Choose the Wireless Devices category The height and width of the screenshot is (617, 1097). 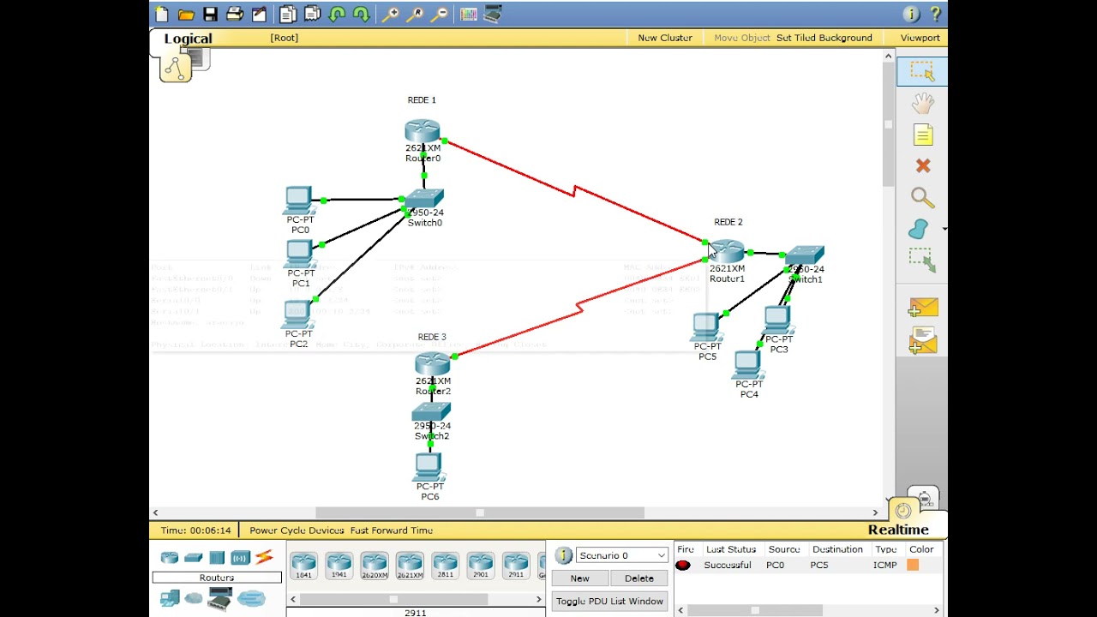(x=240, y=558)
